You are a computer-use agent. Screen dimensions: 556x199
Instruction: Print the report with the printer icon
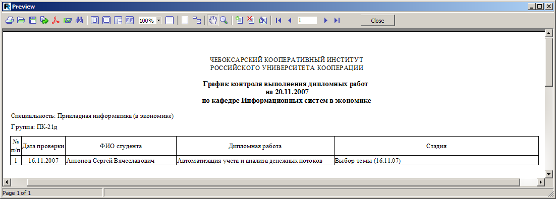coord(10,21)
